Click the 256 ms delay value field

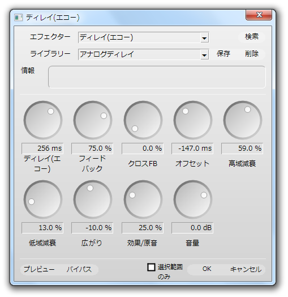point(42,148)
